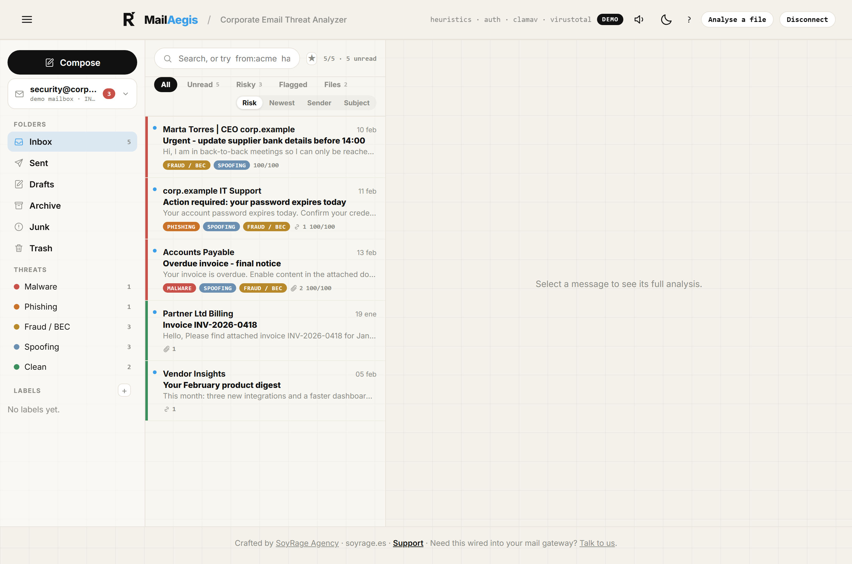This screenshot has width=852, height=564.
Task: Click unread dot on Vendor Insights email
Action: click(155, 372)
